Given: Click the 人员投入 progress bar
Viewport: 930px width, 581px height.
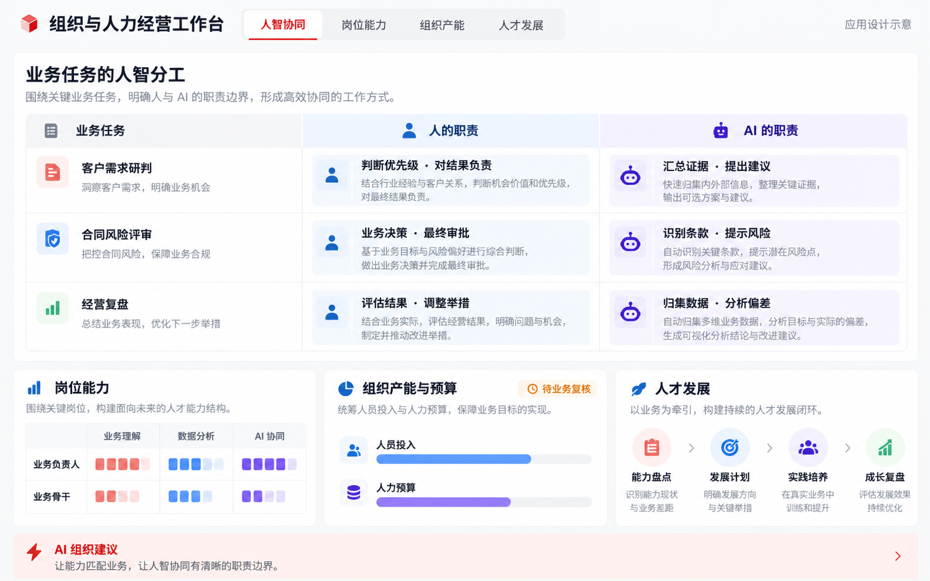Looking at the screenshot, I should click(x=484, y=459).
